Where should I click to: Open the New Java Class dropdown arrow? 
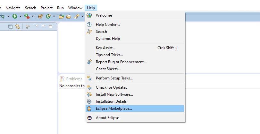[54, 16]
